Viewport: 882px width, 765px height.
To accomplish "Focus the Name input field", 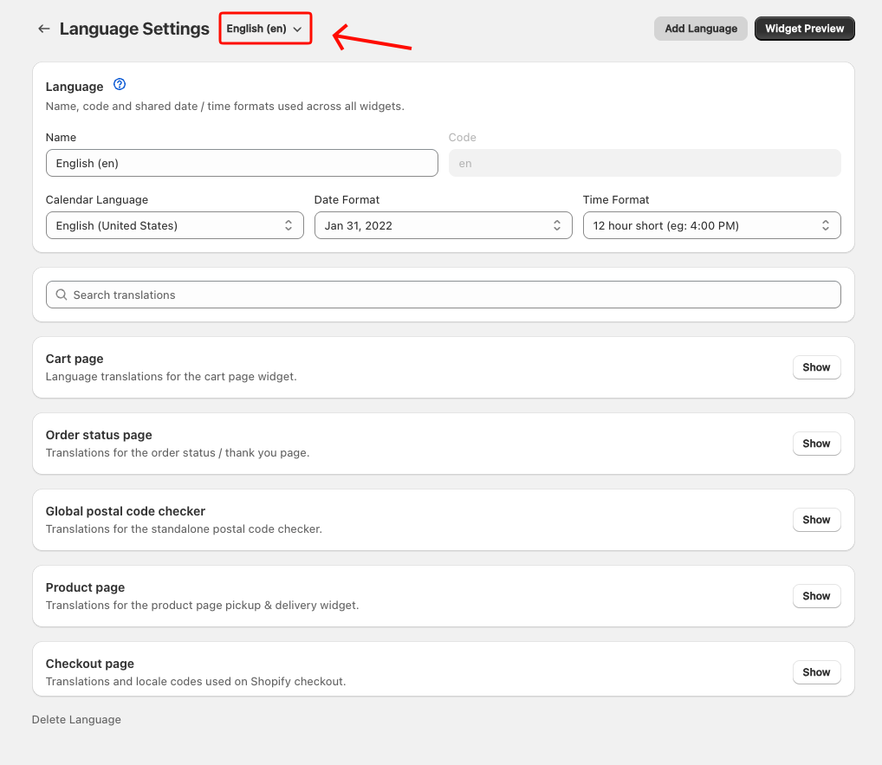I will 242,163.
